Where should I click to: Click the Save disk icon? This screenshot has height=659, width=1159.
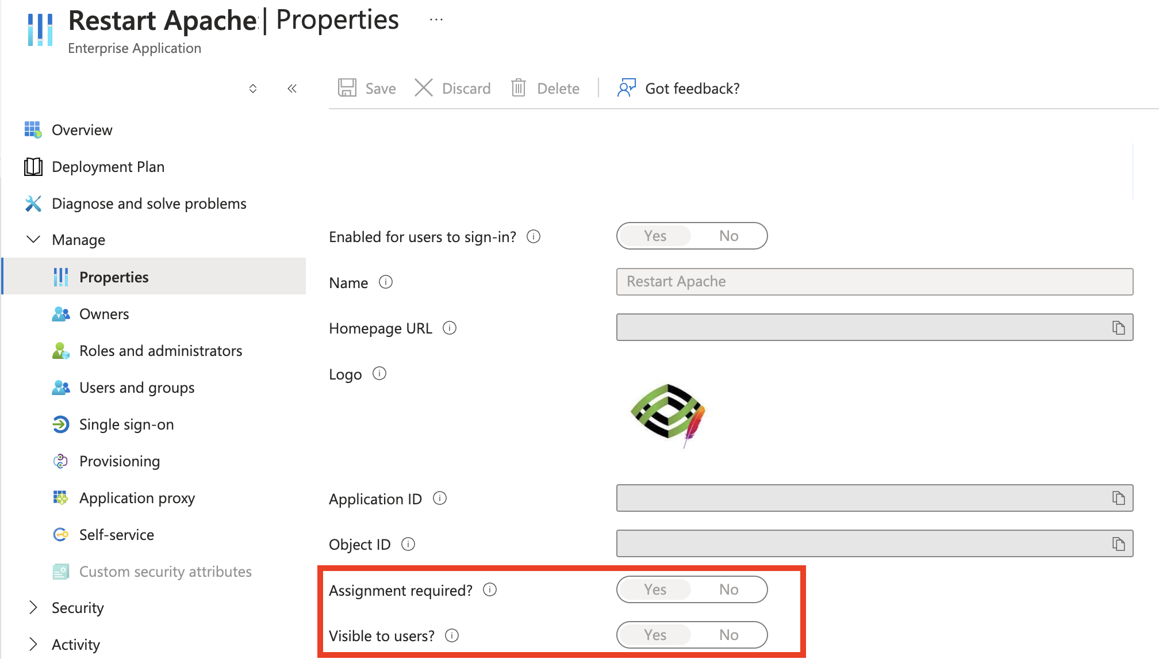347,88
